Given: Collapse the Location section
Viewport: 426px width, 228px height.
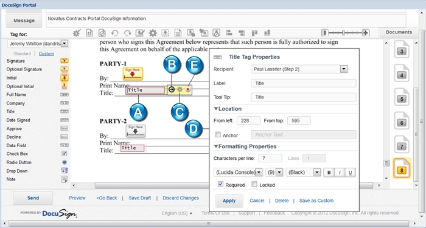Looking at the screenshot, I should pyautogui.click(x=215, y=109).
